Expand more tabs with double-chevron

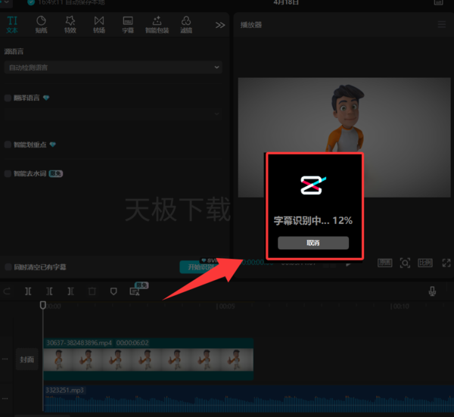click(220, 25)
